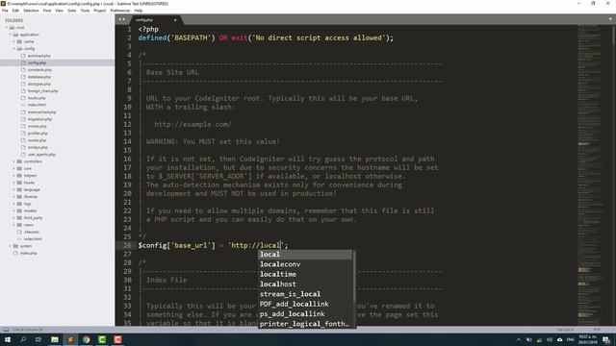616x346 pixels.
Task: Expand the views folder
Action: click(x=13, y=225)
